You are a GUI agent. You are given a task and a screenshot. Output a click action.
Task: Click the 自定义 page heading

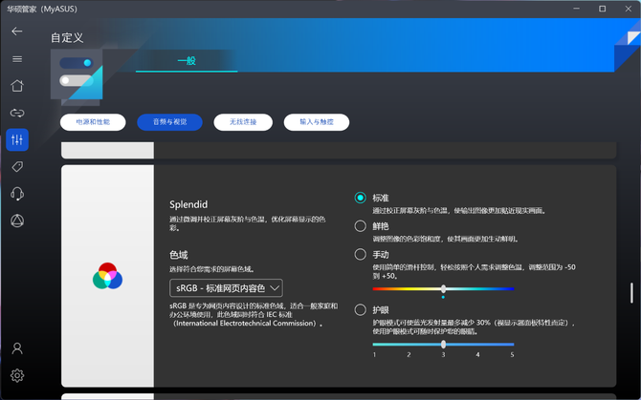tap(67, 38)
